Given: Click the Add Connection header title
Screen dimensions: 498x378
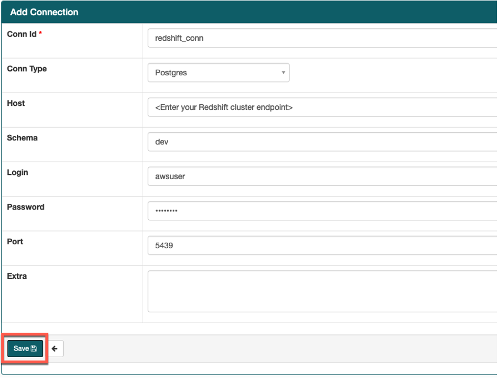Looking at the screenshot, I should click(44, 12).
